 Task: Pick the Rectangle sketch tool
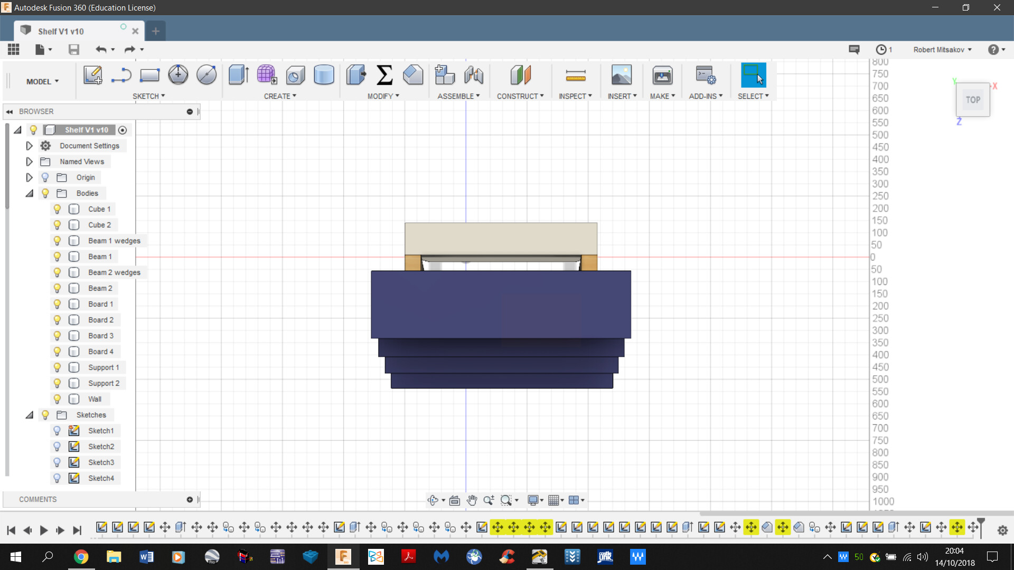[149, 75]
